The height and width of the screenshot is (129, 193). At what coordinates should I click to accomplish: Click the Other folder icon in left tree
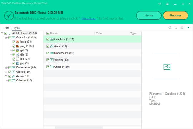click(x=14, y=81)
